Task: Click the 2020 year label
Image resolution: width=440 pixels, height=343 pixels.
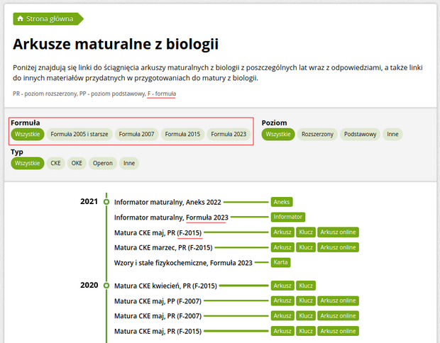Action: (89, 286)
